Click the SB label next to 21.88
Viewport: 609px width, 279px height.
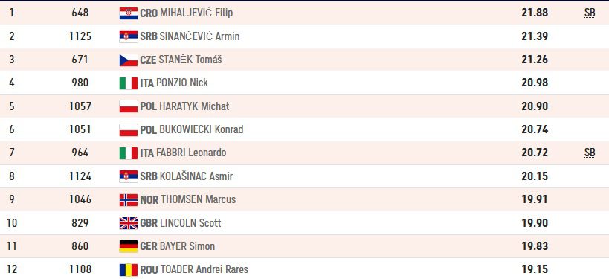(590, 13)
